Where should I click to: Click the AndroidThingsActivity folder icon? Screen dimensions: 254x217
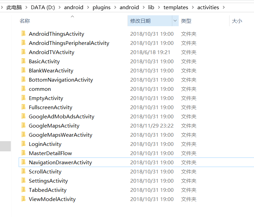click(x=23, y=34)
